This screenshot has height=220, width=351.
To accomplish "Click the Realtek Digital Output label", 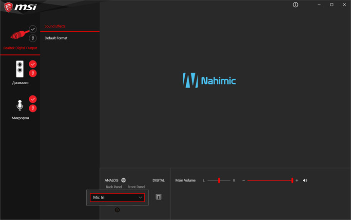I will (x=20, y=48).
